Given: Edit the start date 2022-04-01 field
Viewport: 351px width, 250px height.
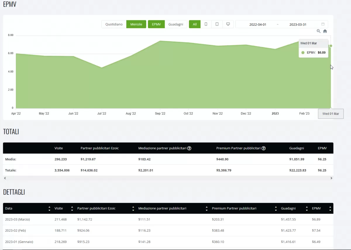Looking at the screenshot, I should (258, 25).
